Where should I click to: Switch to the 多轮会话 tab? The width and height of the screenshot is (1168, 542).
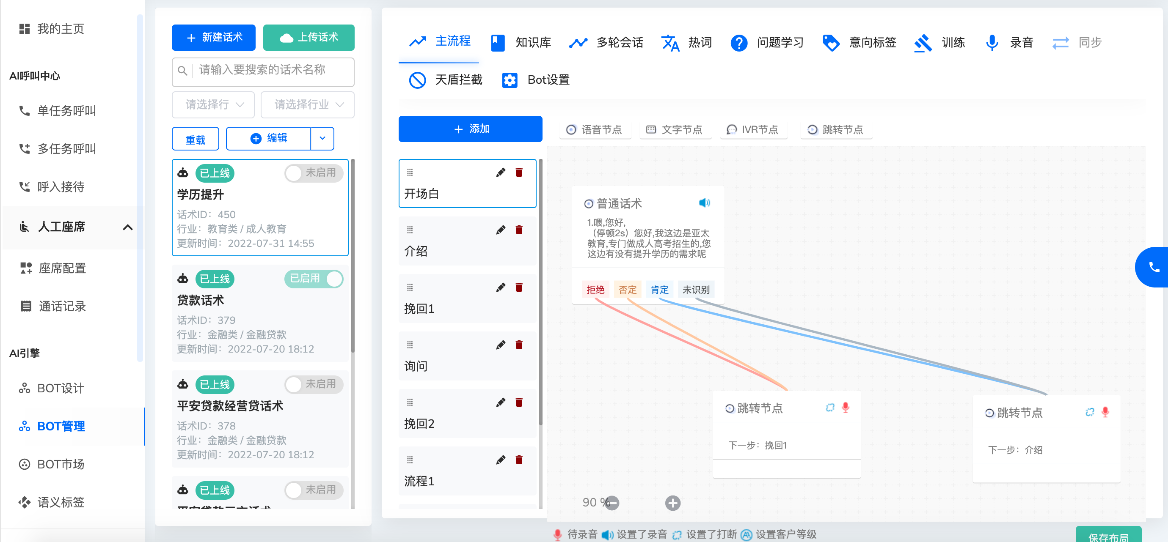(x=607, y=43)
